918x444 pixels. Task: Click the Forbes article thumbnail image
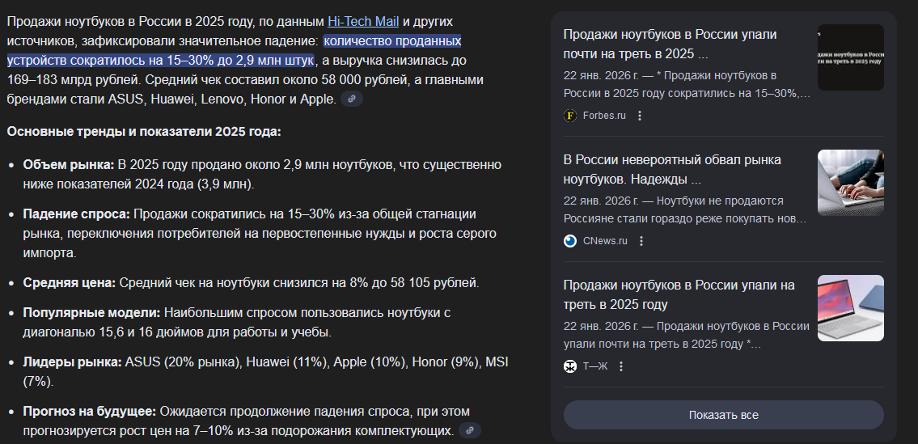point(850,57)
